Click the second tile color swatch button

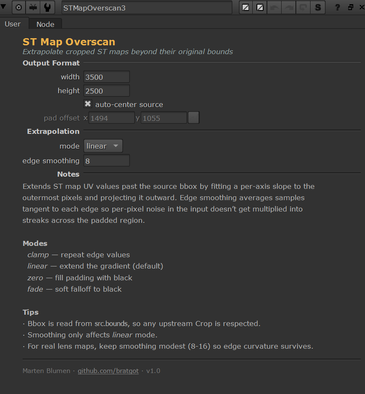pos(260,8)
